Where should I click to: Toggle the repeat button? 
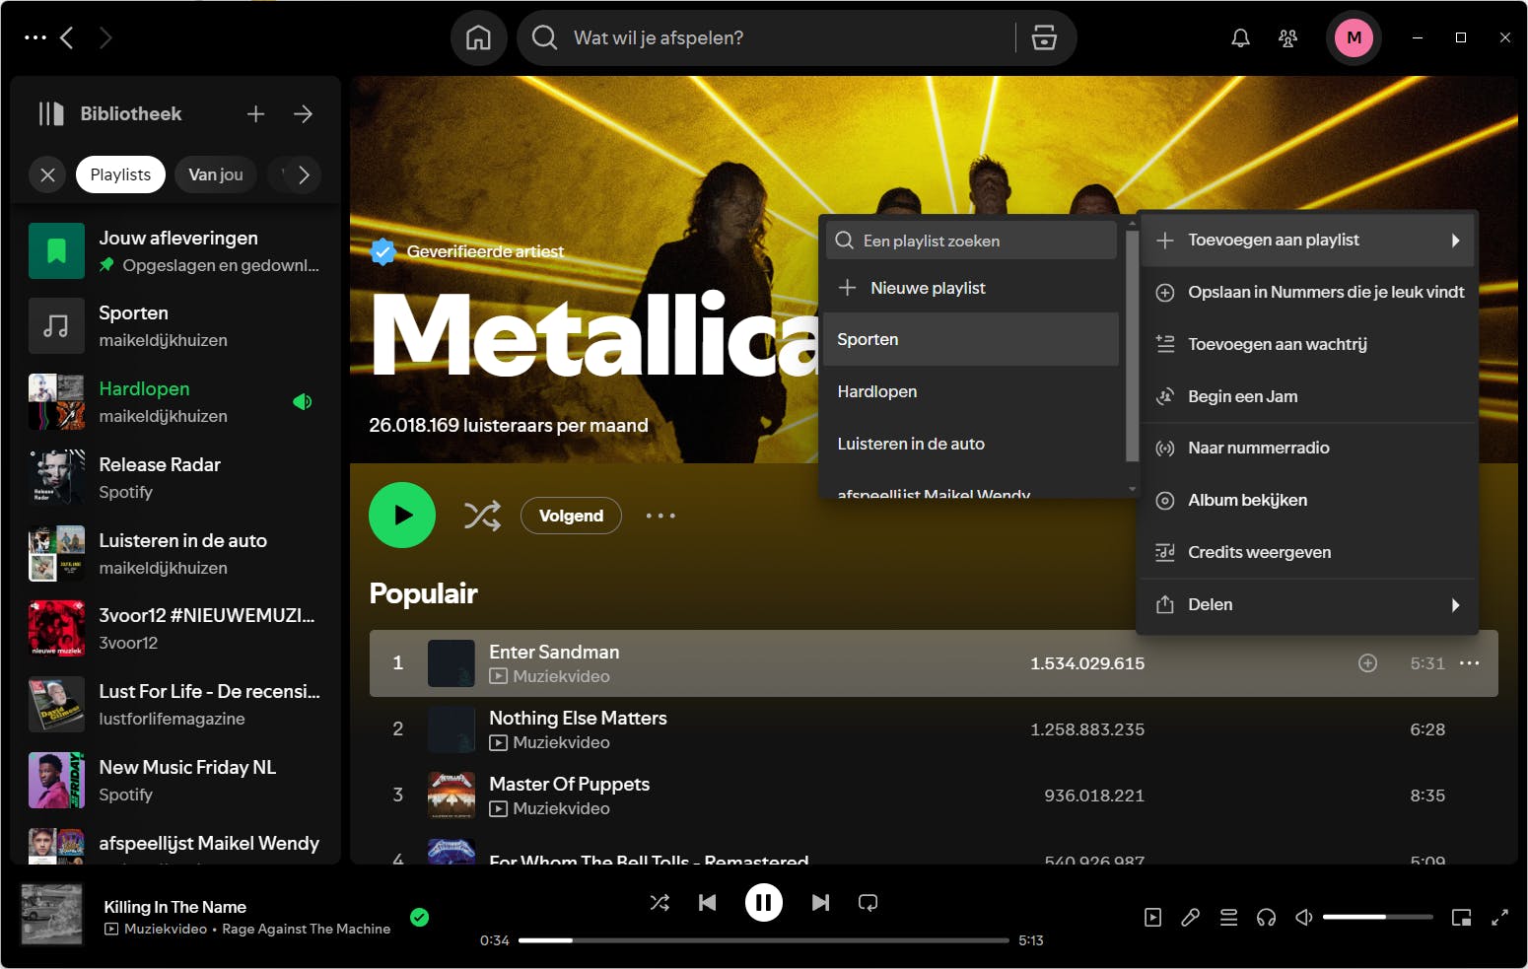pos(868,903)
